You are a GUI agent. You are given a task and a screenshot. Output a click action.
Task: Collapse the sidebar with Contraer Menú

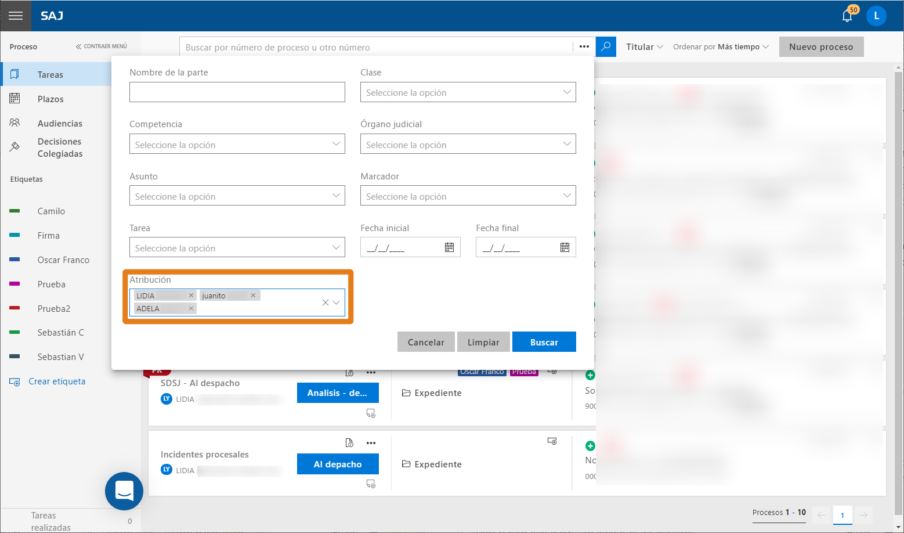102,46
